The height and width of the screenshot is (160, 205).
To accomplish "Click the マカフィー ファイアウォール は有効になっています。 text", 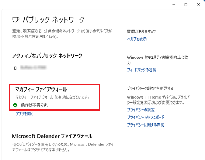I will [x=53, y=97].
